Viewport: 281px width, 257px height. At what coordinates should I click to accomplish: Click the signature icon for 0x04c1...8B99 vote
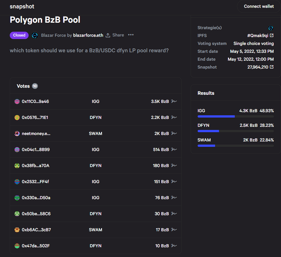coord(174,149)
